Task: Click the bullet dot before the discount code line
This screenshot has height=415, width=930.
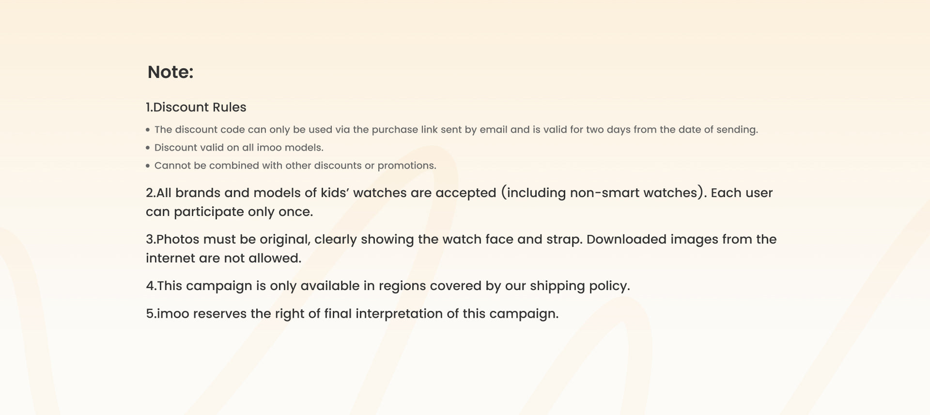Action: pos(148,130)
